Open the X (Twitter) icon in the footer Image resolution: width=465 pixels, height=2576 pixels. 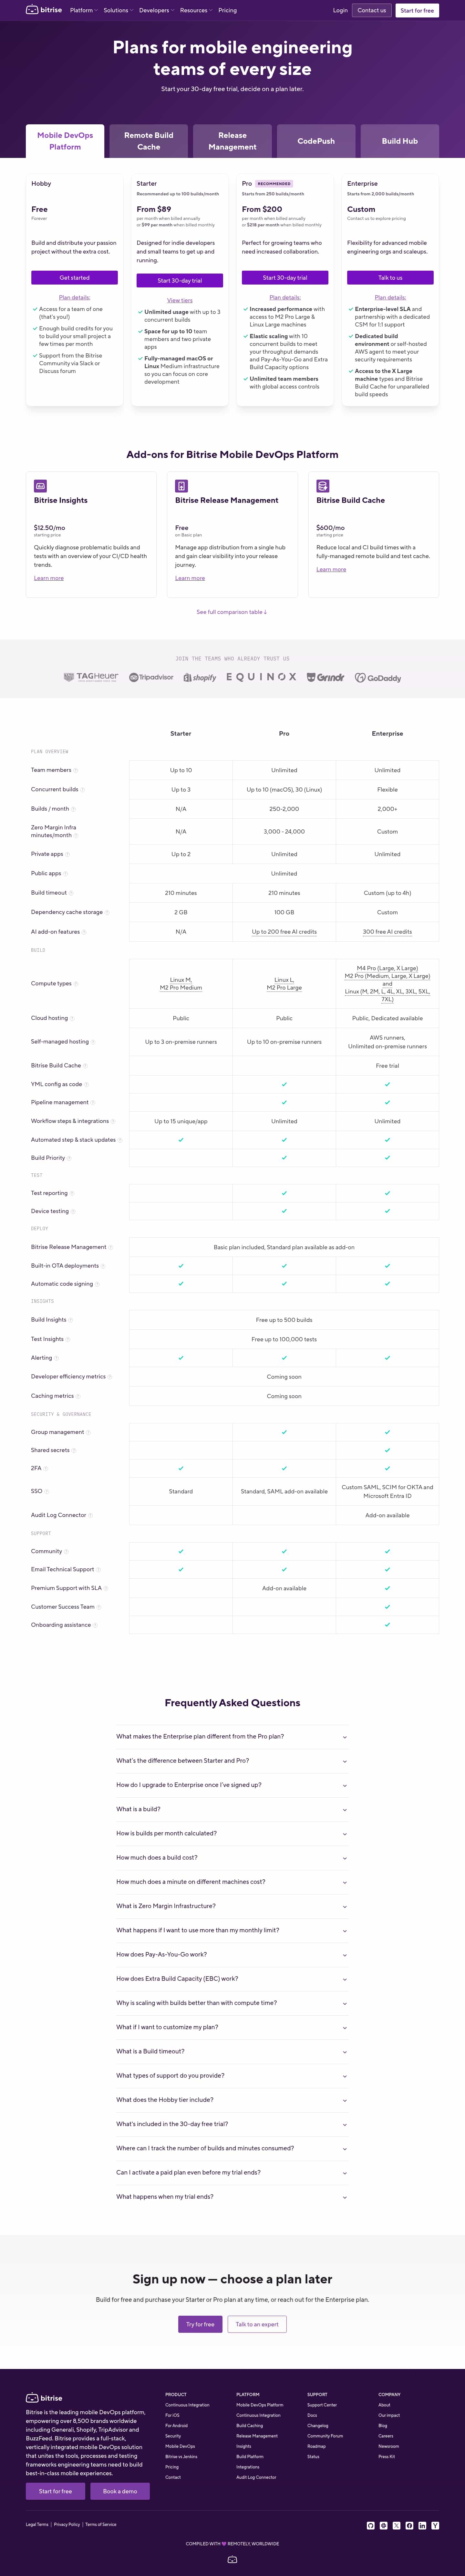tap(397, 2526)
